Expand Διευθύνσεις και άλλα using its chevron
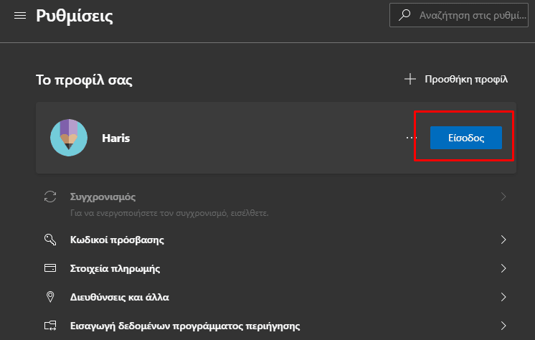Viewport: 535px width, 340px height. pyautogui.click(x=503, y=297)
